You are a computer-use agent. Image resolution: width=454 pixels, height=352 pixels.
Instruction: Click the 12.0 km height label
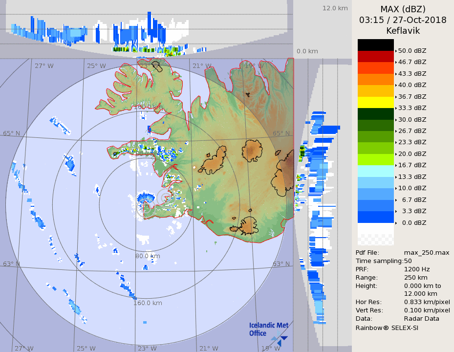[335, 8]
